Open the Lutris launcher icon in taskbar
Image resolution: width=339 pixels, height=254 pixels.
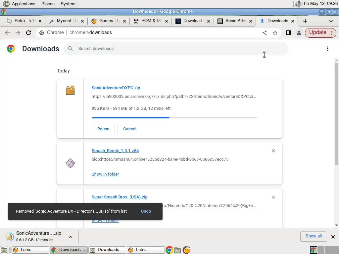click(186, 250)
